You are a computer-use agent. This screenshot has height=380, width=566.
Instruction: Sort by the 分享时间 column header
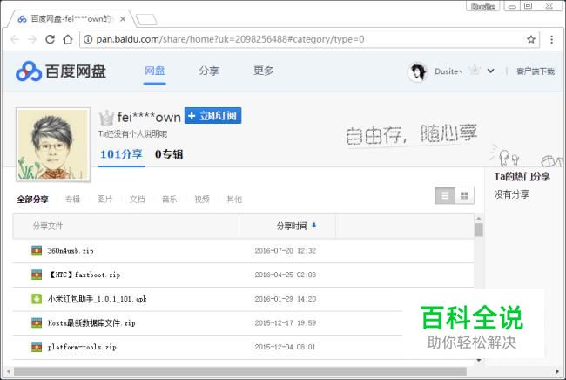pos(292,226)
